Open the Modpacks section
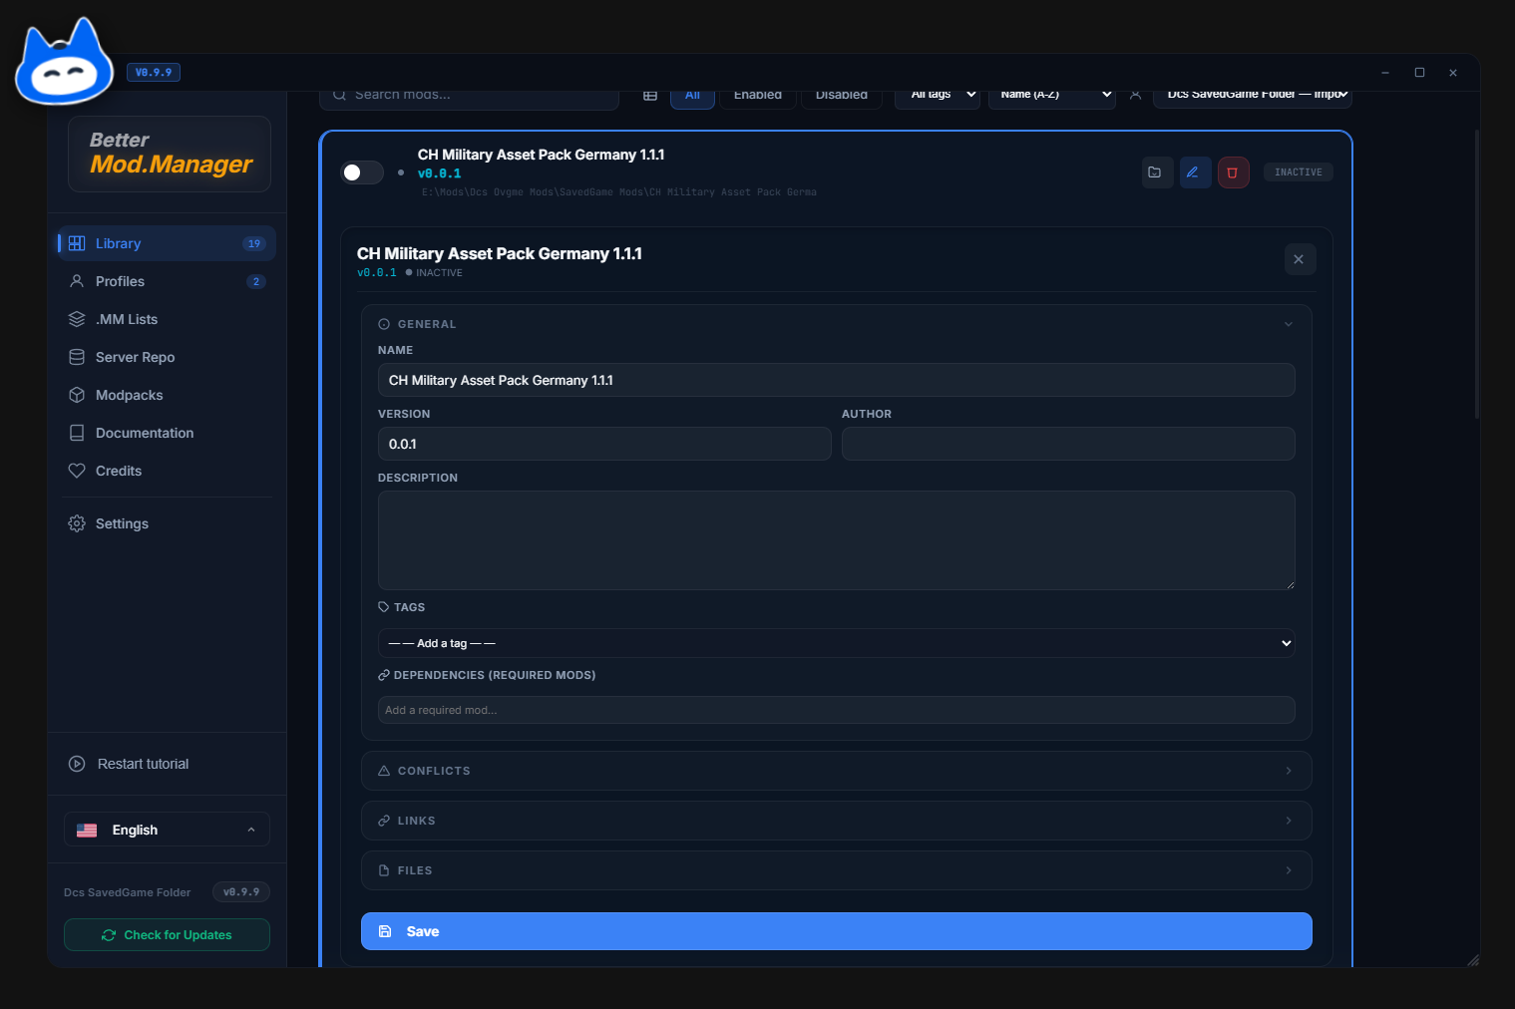The width and height of the screenshot is (1515, 1009). [x=167, y=395]
